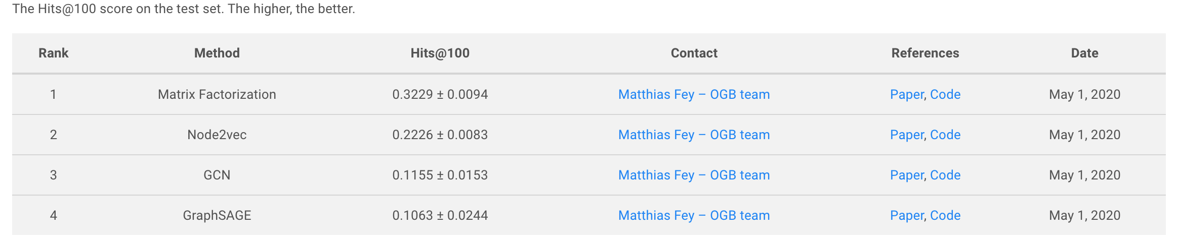Click the References column header
The height and width of the screenshot is (243, 1179).
coord(925,53)
